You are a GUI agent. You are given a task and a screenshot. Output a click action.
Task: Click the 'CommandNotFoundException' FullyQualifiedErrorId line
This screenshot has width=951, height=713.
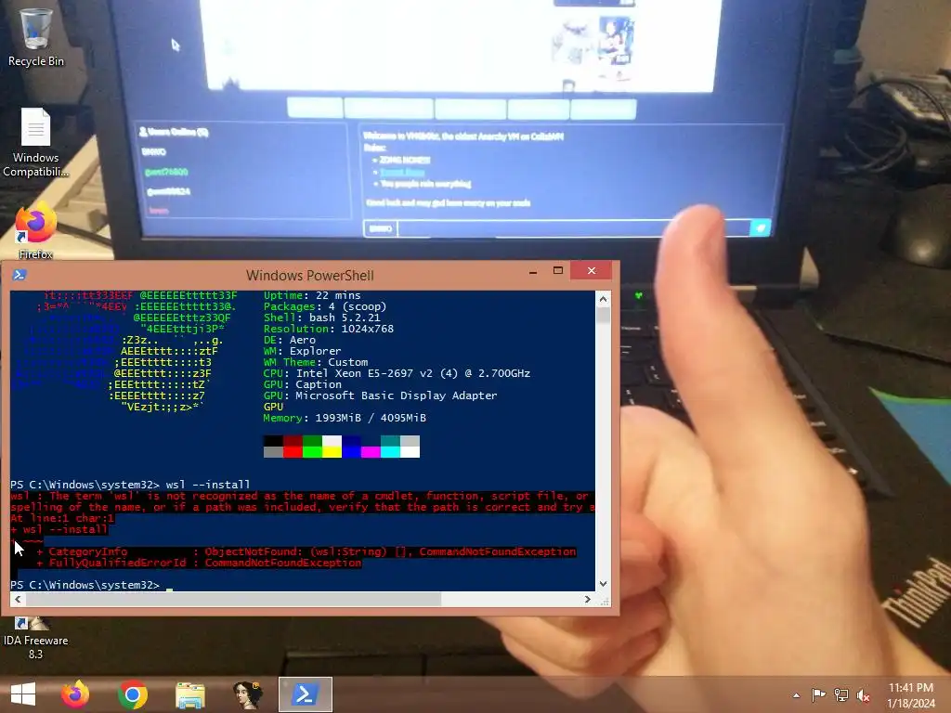point(199,563)
